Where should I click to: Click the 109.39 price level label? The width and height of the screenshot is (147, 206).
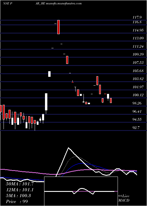point(138,54)
